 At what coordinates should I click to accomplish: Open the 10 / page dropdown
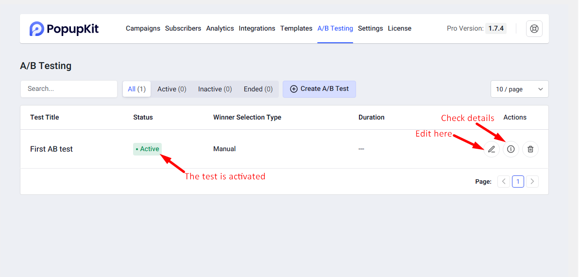tap(520, 89)
